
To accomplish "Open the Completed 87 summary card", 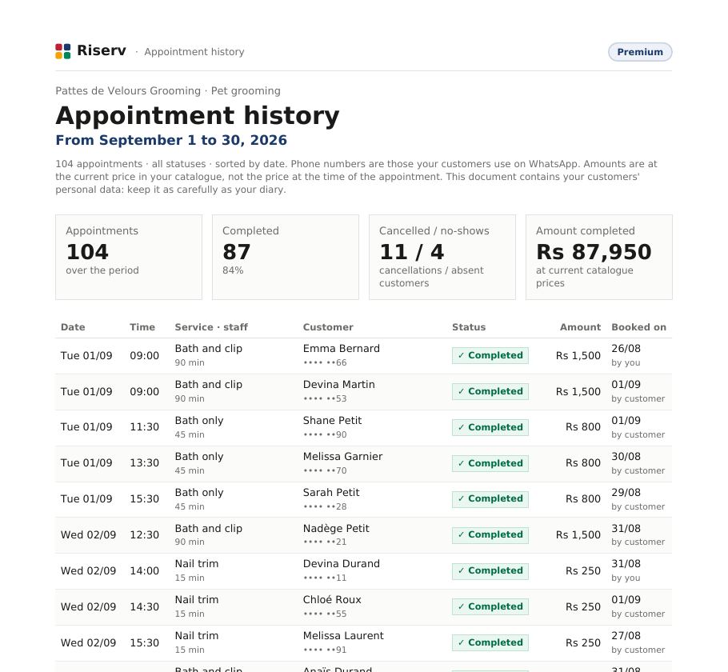I will pos(286,257).
